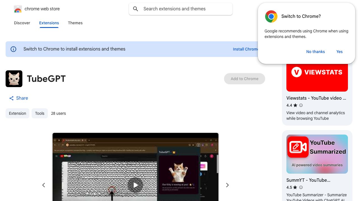Click the TubeGPT cat extension icon

[x=14, y=79]
